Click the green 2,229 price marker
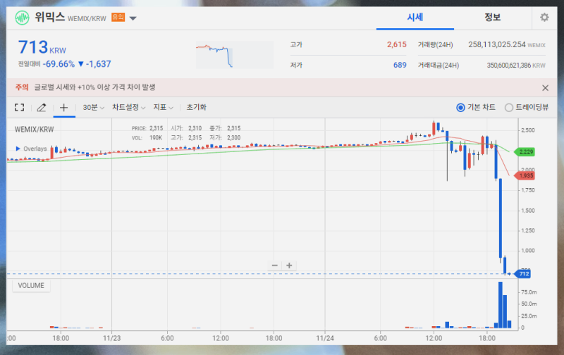Image resolution: width=564 pixels, height=355 pixels. tap(525, 151)
